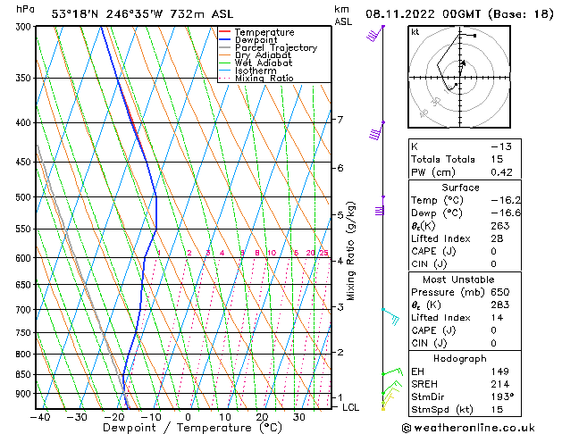Viewport: 562px width, 434px height.
Task: Click the surface theta-e value 263
Action: tap(500, 226)
